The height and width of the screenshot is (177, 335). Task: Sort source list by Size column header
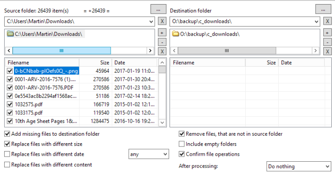(95, 63)
